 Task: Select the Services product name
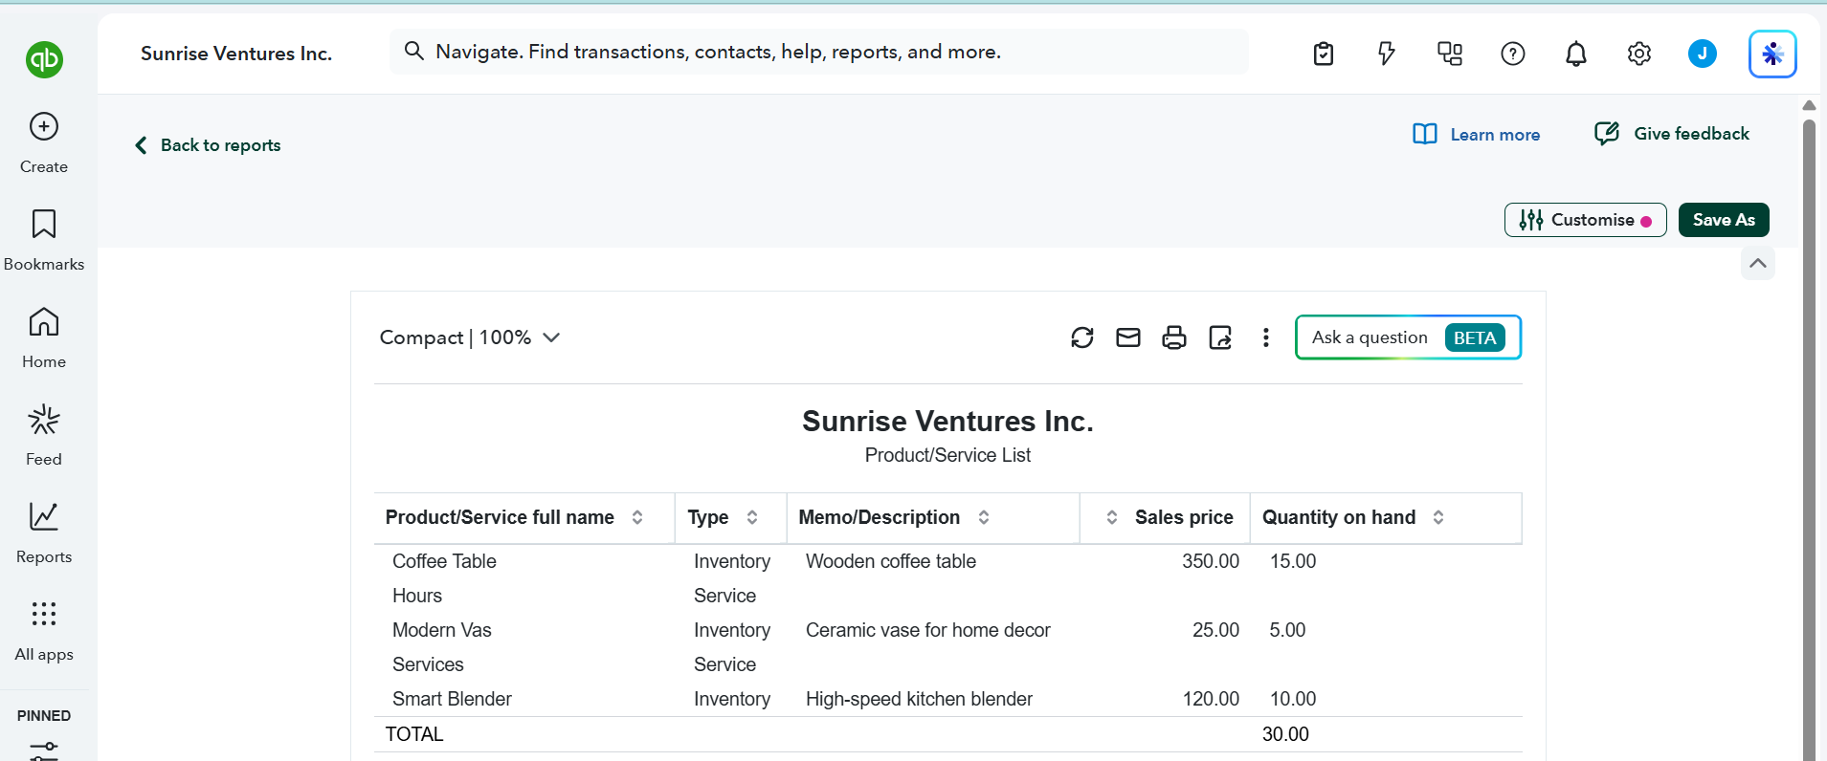point(428,664)
